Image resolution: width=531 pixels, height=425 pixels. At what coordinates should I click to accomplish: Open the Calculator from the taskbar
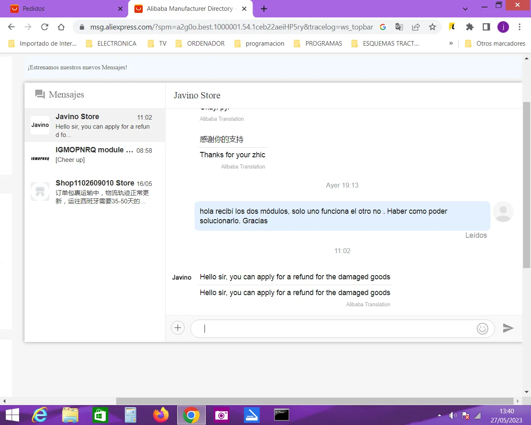coord(131,415)
